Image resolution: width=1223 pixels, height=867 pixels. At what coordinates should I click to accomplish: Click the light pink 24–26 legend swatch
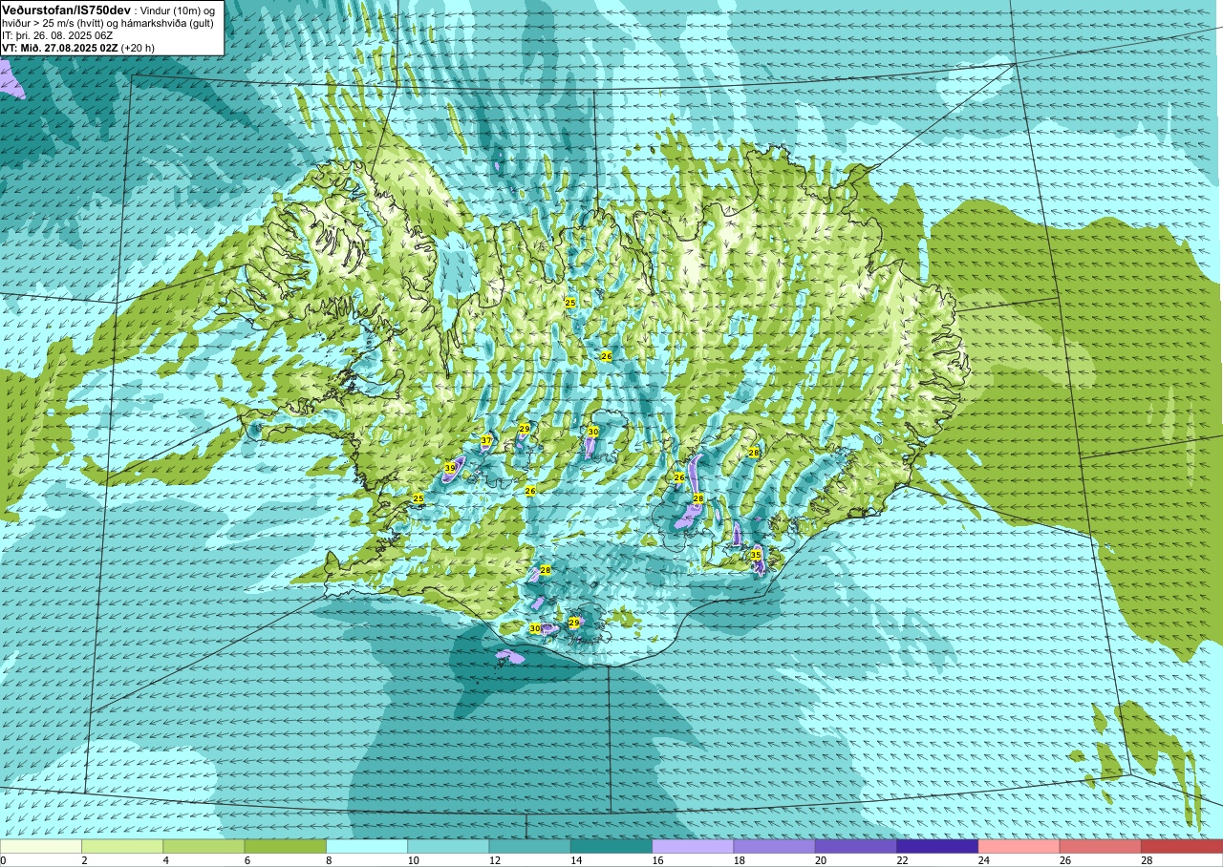1019,846
